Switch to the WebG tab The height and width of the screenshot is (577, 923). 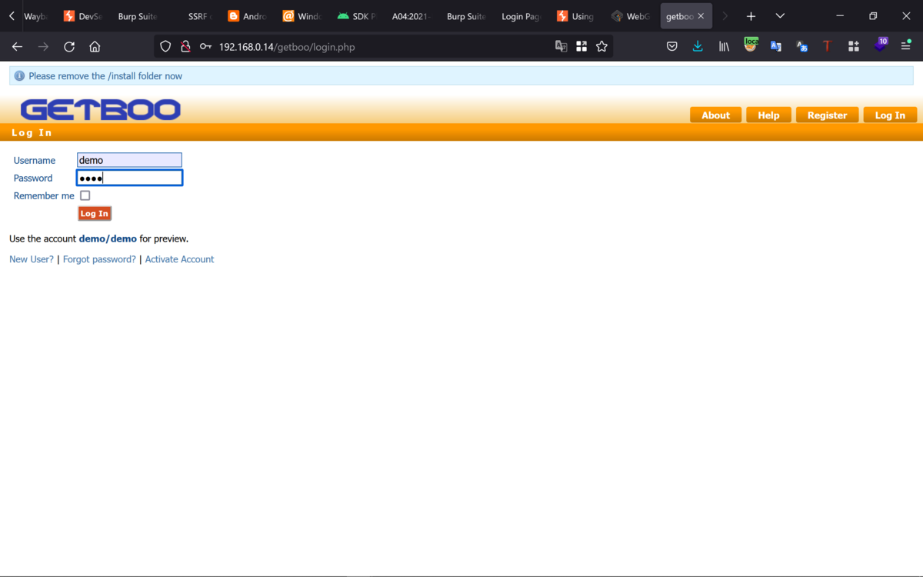[631, 16]
